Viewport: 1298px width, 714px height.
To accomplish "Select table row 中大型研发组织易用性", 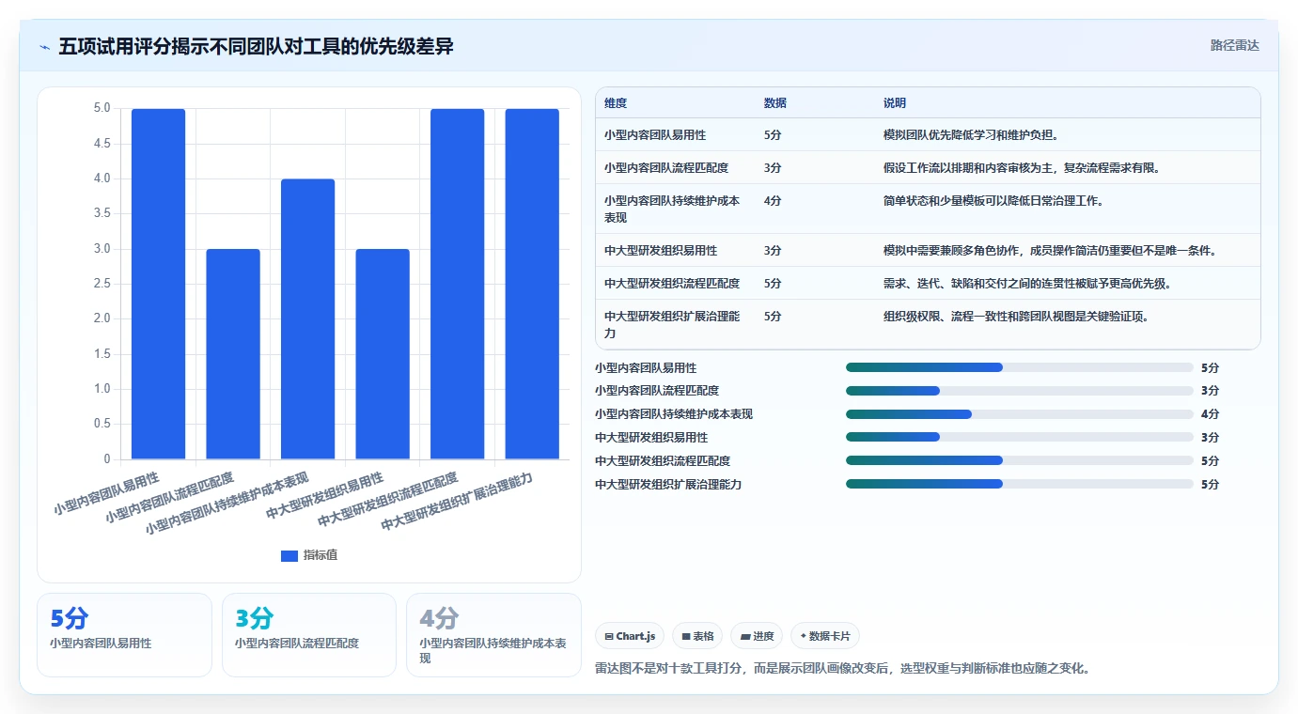I will pyautogui.click(x=928, y=250).
